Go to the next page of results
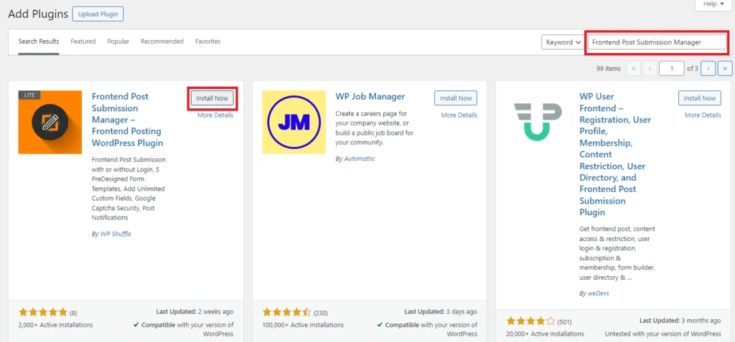This screenshot has height=342, width=735. 708,68
